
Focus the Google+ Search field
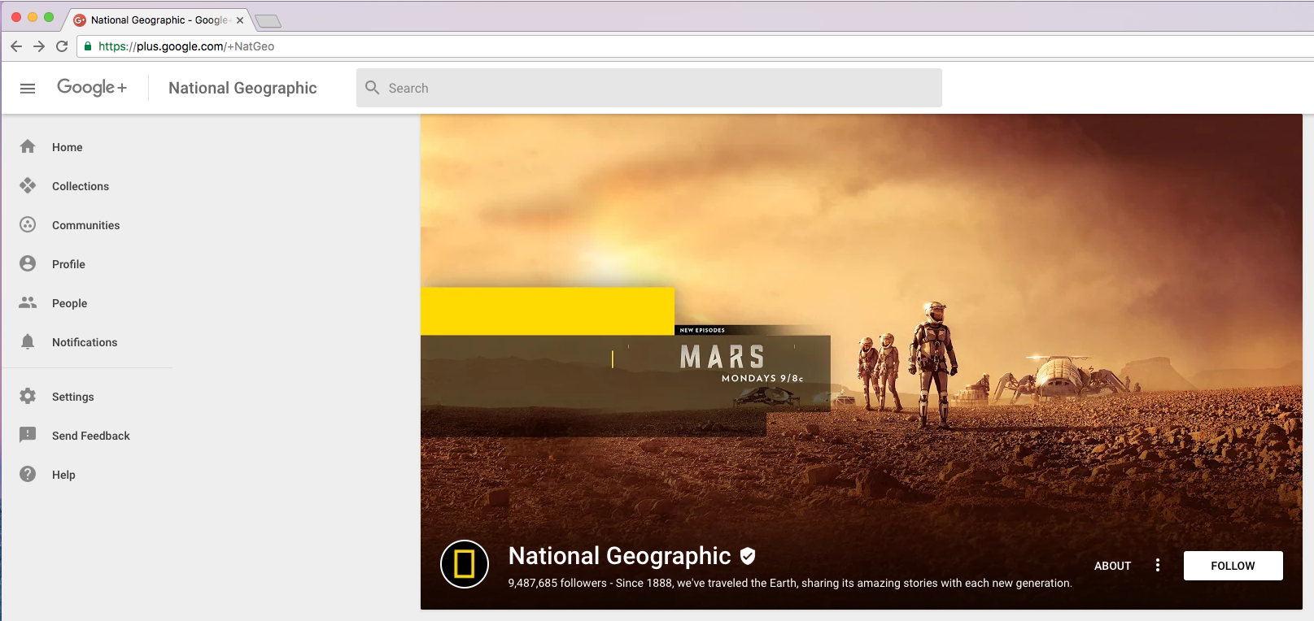(649, 88)
